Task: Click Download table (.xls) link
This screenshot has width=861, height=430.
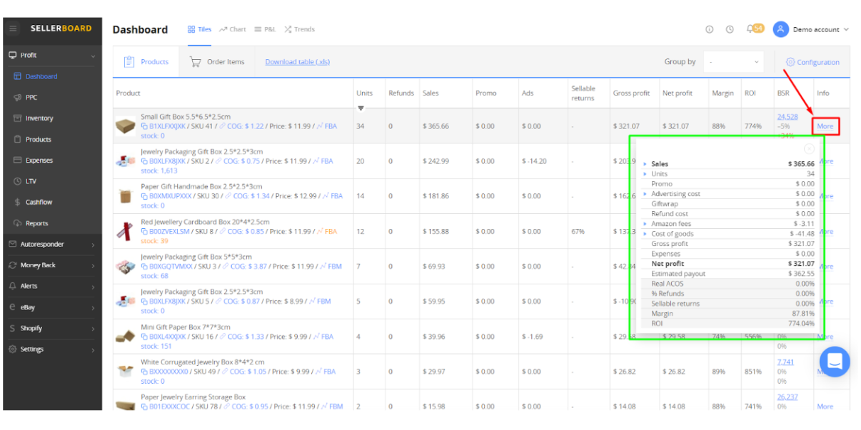Action: (297, 62)
